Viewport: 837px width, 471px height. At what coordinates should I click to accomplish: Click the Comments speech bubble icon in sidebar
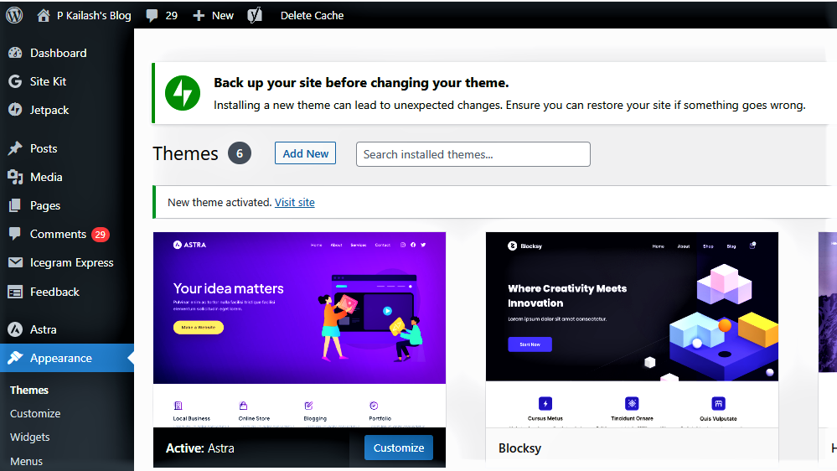click(x=15, y=234)
